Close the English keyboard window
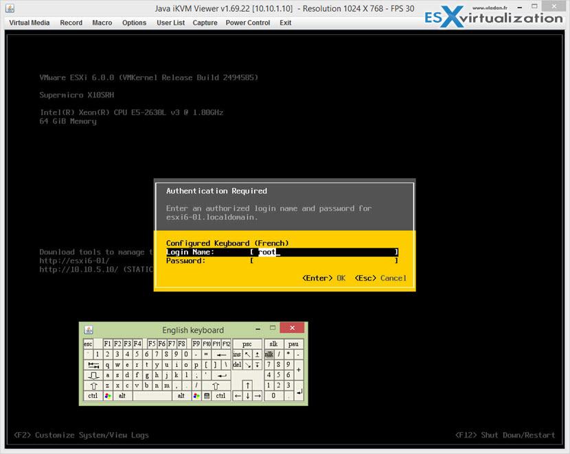 point(293,328)
